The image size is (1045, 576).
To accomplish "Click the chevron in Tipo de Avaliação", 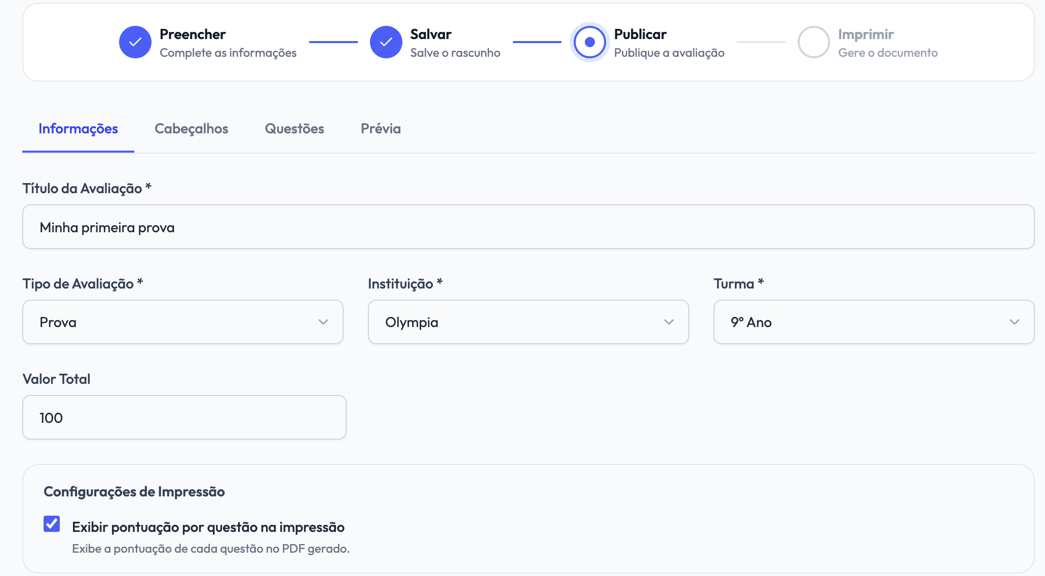I will [x=323, y=322].
